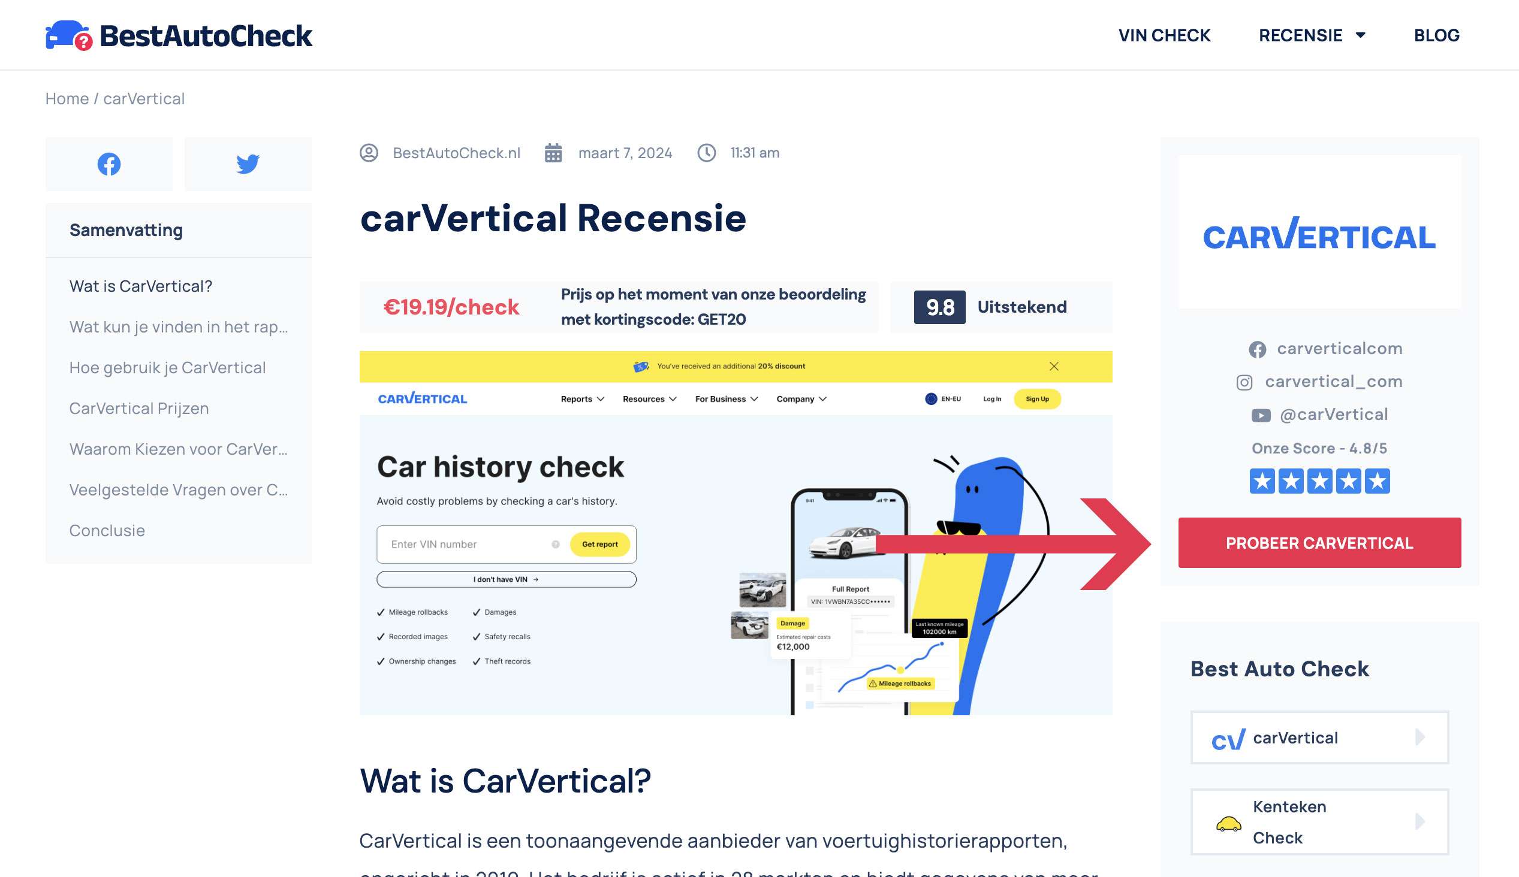Click the 'Wat is CarVertical?' article heading
Image resolution: width=1519 pixels, height=877 pixels.
click(505, 781)
